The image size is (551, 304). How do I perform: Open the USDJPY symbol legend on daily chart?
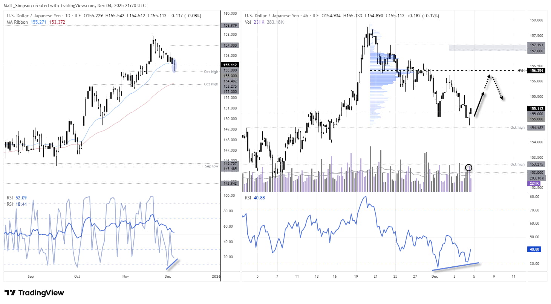tap(34, 16)
